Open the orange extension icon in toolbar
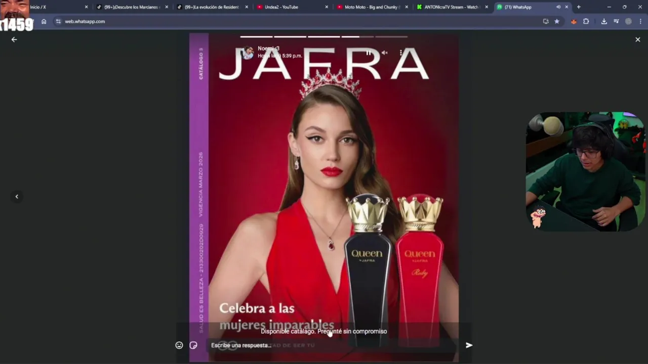 point(574,21)
